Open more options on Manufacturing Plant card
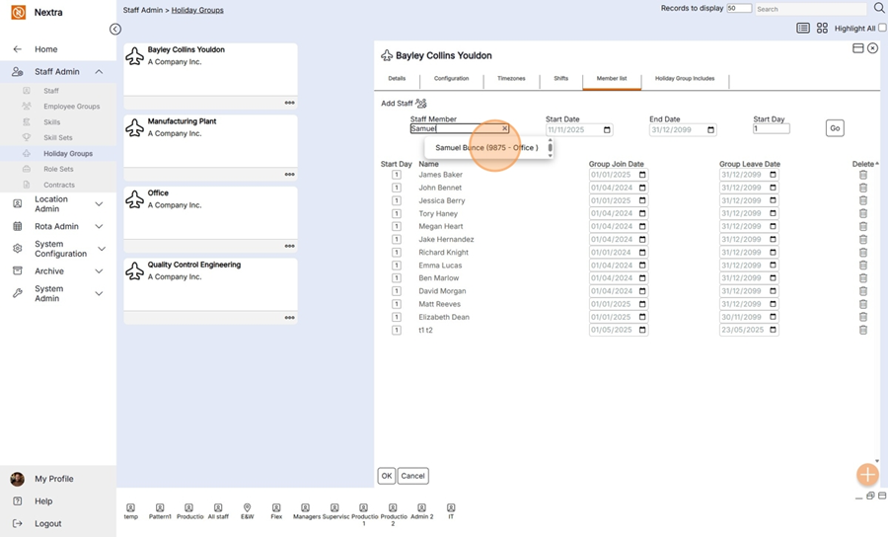The width and height of the screenshot is (888, 537). (x=289, y=175)
